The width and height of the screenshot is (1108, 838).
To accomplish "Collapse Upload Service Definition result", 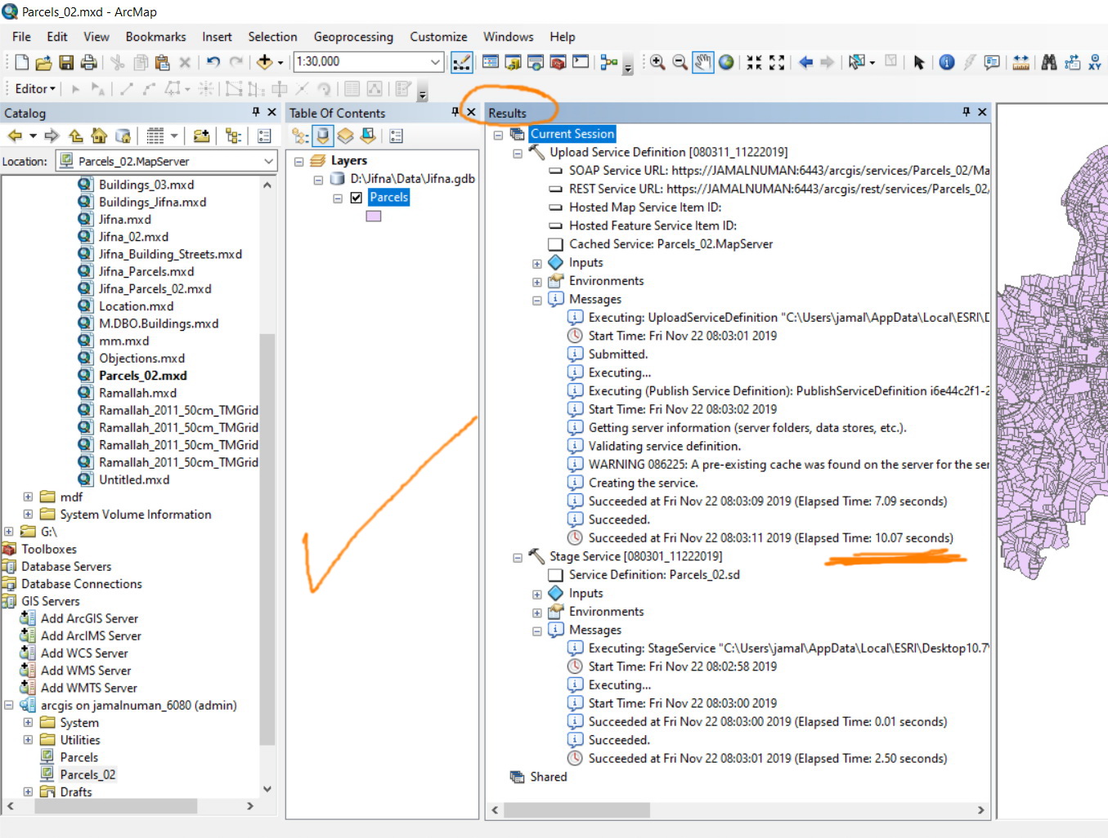I will [518, 154].
